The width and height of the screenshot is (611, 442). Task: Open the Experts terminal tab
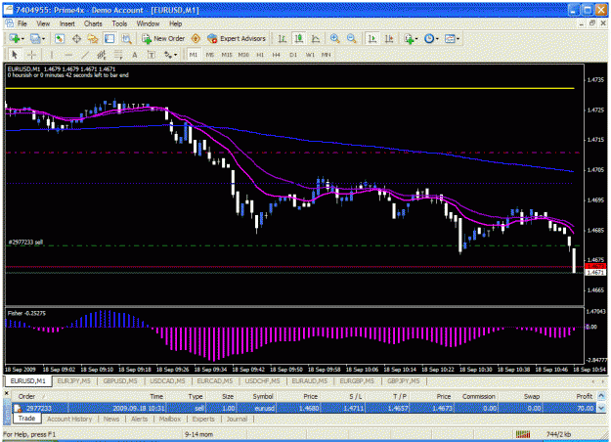tap(203, 419)
